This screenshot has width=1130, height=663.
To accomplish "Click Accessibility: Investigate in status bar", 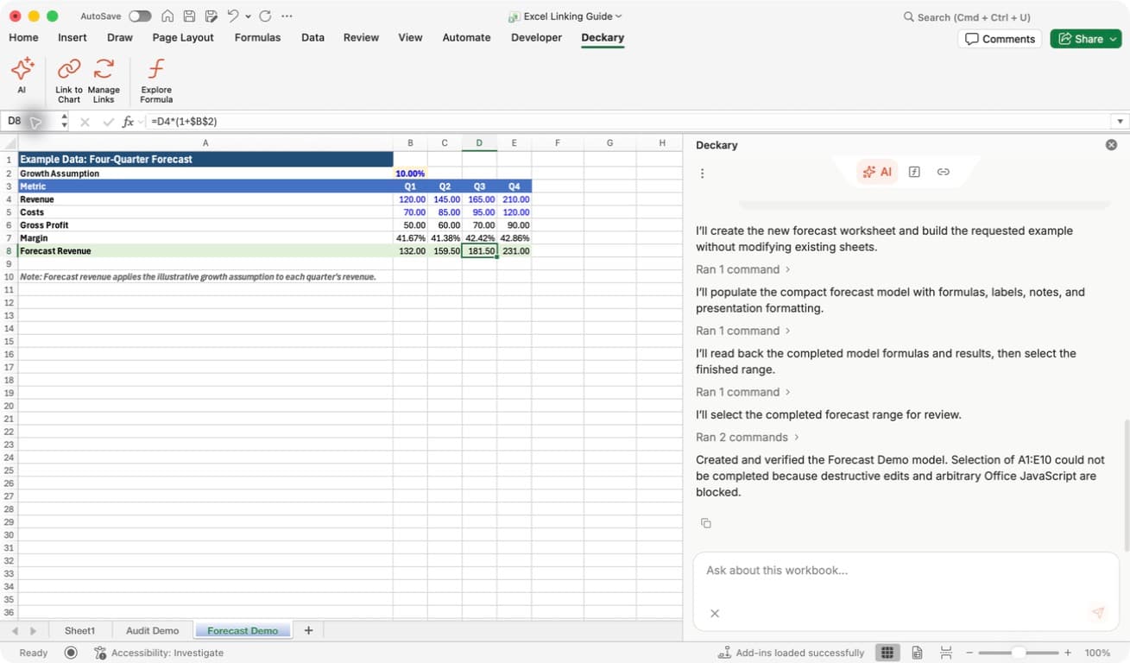I will coord(159,653).
